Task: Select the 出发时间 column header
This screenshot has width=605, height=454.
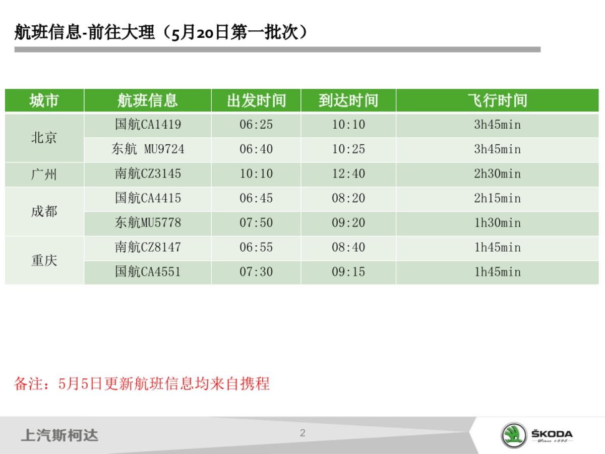Action: [256, 100]
